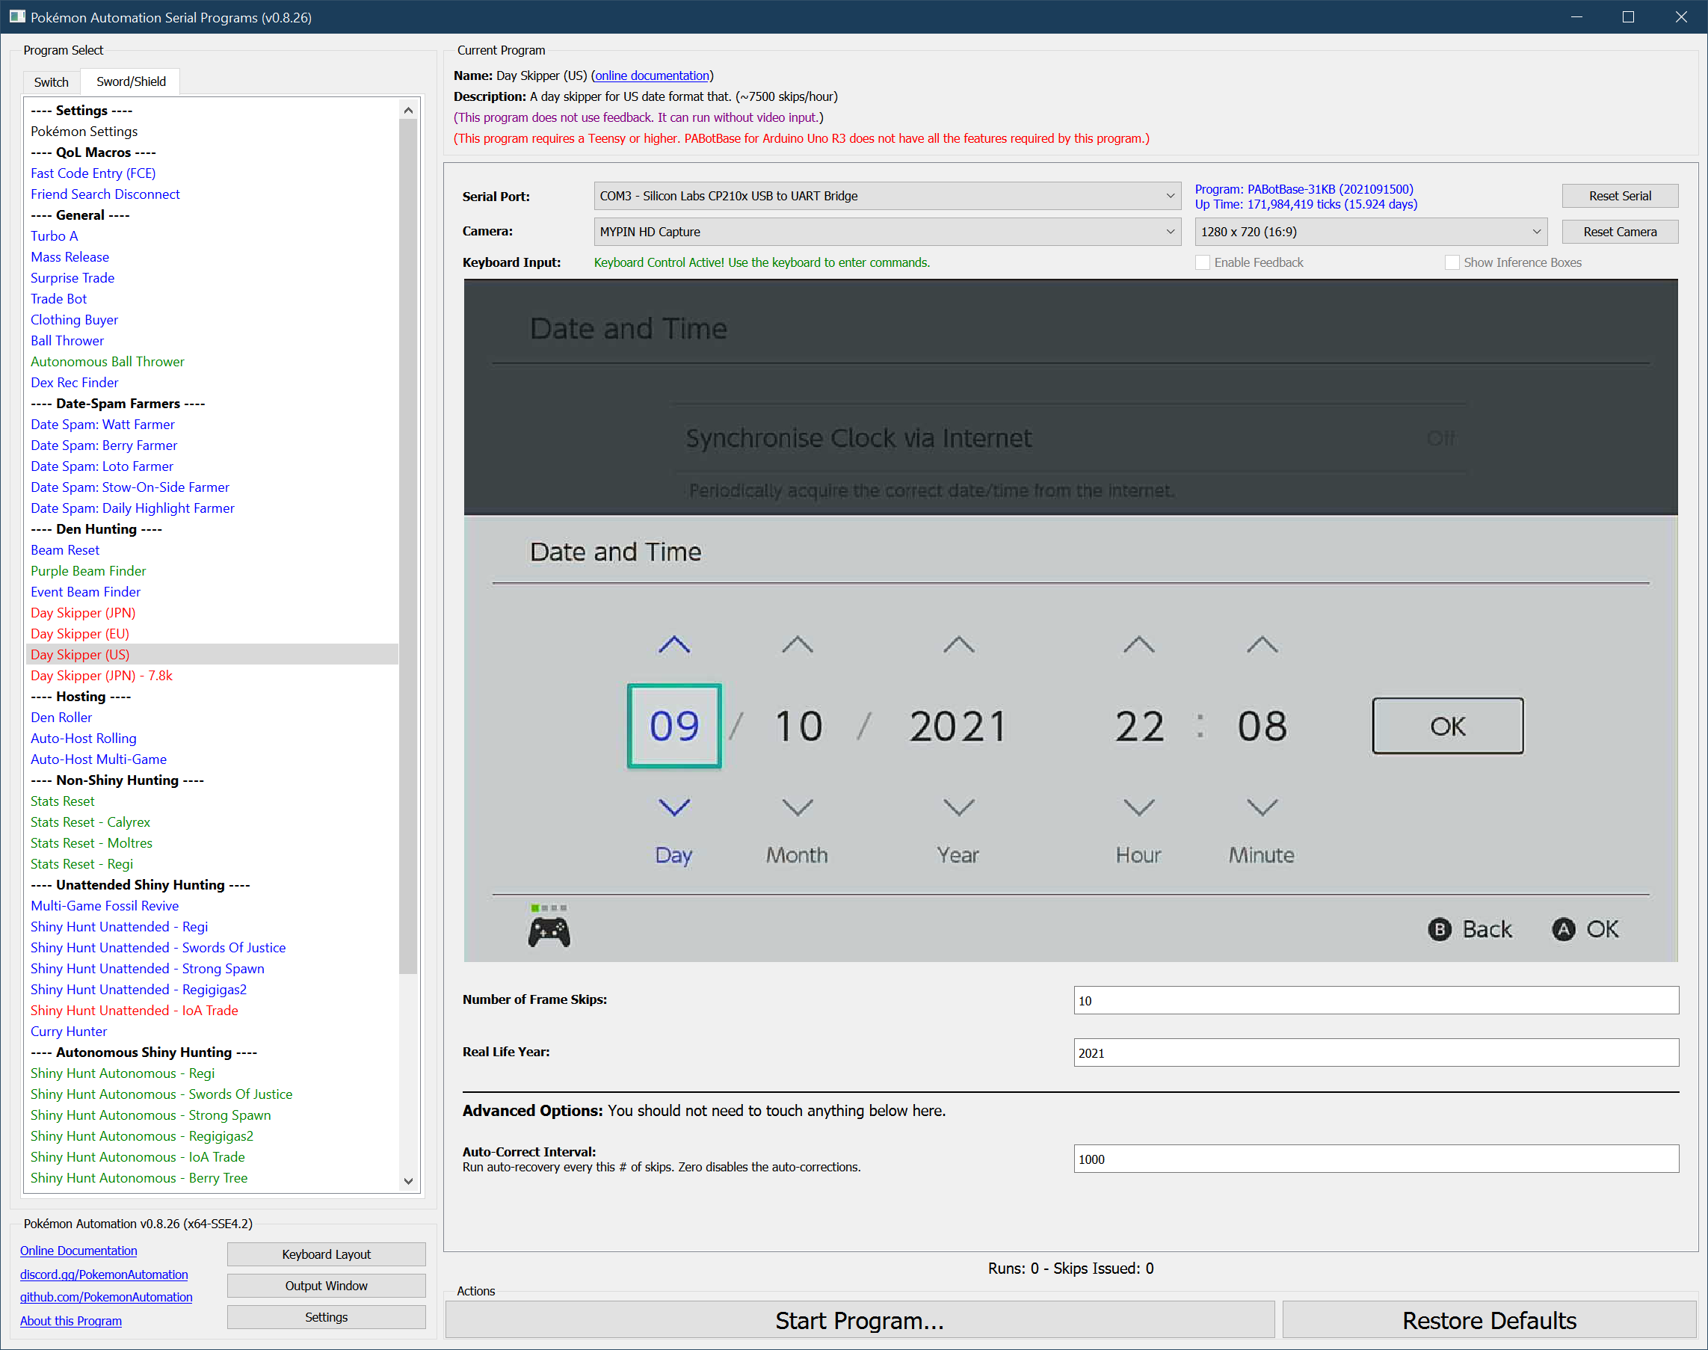The height and width of the screenshot is (1350, 1708).
Task: Open the online documentation link
Action: click(652, 76)
